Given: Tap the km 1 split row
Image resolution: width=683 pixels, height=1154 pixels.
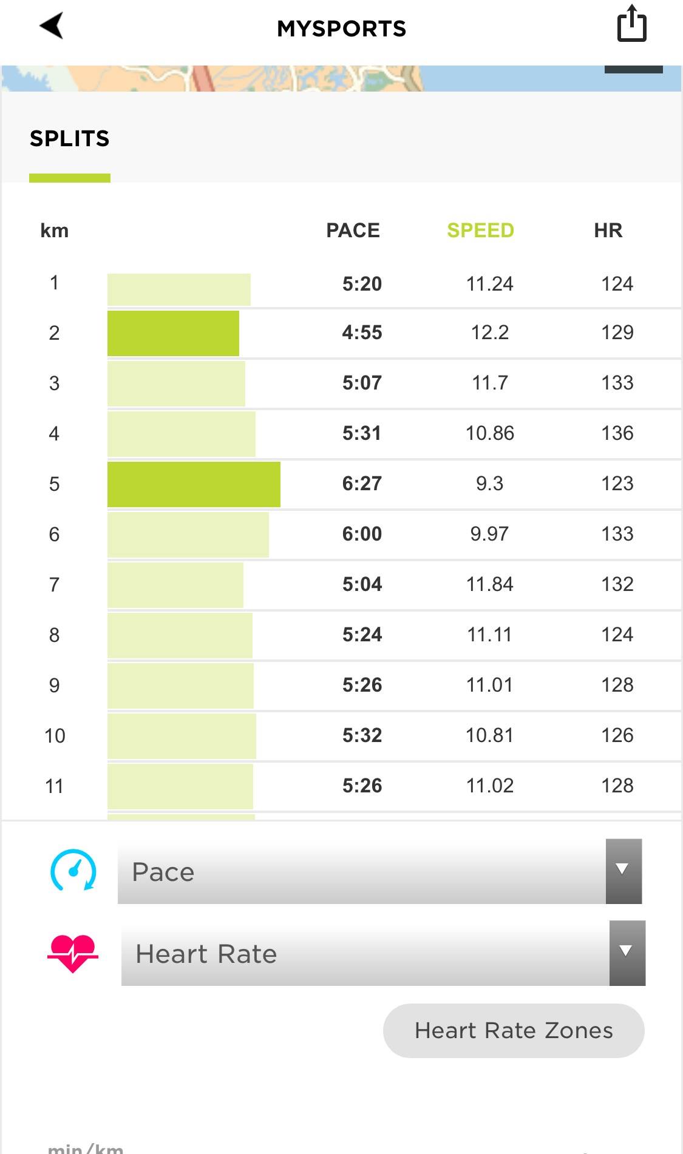Looking at the screenshot, I should click(364, 284).
